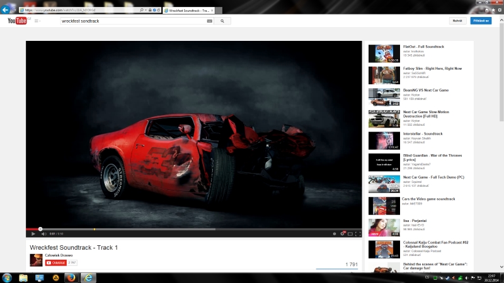Open browser Tools gear icon
The width and height of the screenshot is (504, 283).
[500, 10]
